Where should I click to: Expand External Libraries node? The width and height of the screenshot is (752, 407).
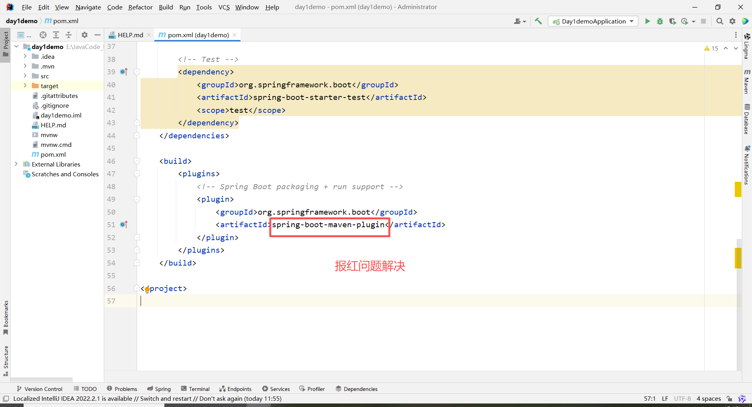[16, 164]
